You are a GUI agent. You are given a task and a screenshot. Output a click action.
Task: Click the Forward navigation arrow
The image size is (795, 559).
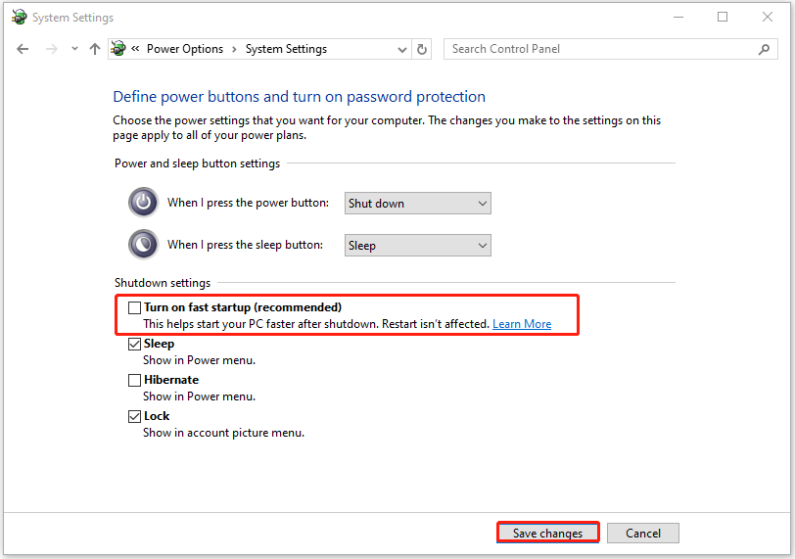(x=52, y=49)
